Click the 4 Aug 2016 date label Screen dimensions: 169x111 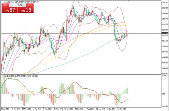point(90,109)
